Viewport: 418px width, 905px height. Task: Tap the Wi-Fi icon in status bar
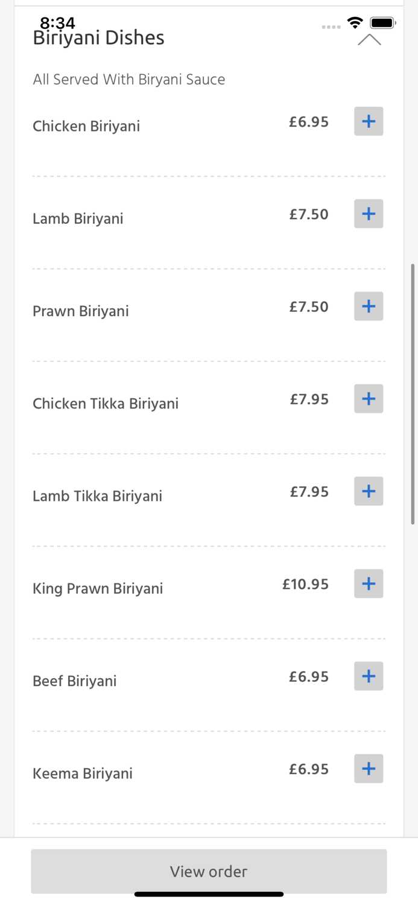(355, 22)
